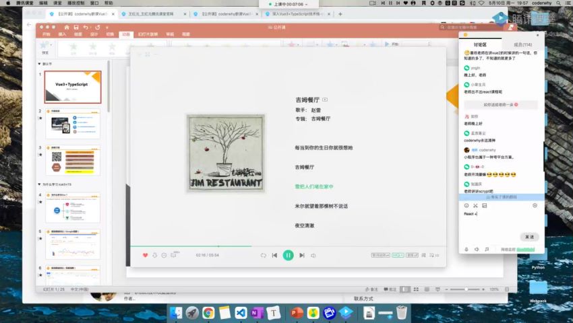
Task: Open PowerPoint from the Dock
Action: 297,313
